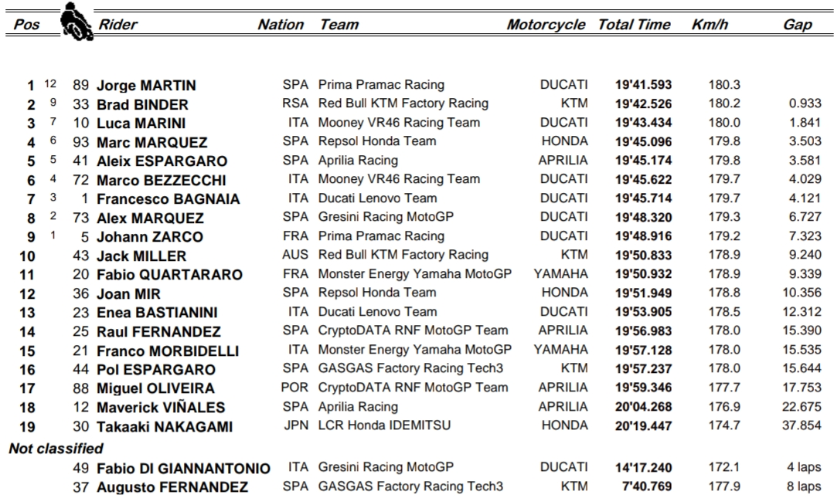The image size is (834, 498).
Task: Click the motorcycle rider icon in header
Action: coord(77,22)
